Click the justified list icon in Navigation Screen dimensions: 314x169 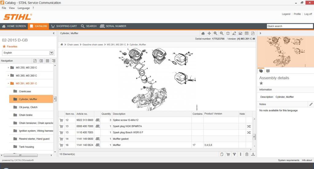coord(48,61)
